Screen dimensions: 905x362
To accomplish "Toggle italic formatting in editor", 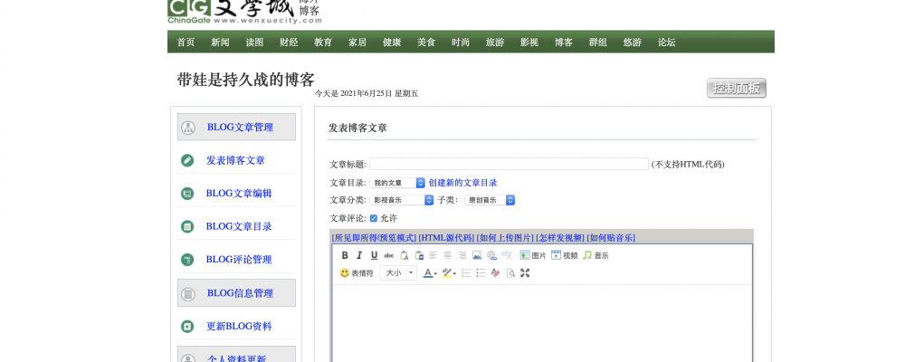I will [x=359, y=255].
